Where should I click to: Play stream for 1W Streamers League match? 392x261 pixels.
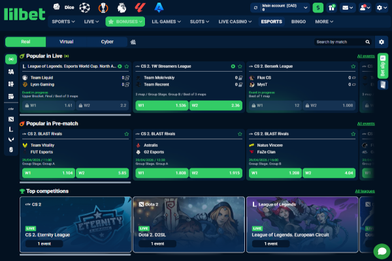point(233,67)
